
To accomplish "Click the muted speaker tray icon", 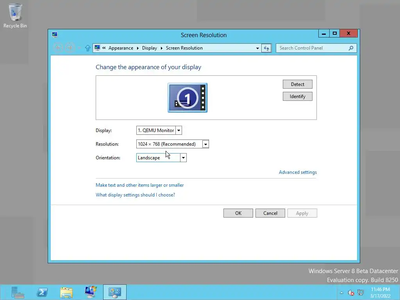I will [351, 293].
